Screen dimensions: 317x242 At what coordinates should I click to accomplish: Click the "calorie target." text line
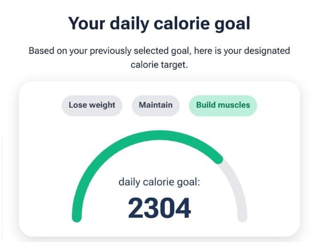click(x=159, y=65)
